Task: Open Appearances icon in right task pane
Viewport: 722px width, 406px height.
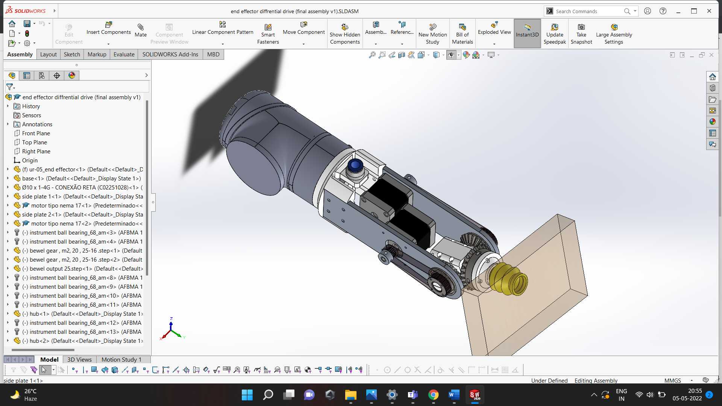Action: coord(712,121)
